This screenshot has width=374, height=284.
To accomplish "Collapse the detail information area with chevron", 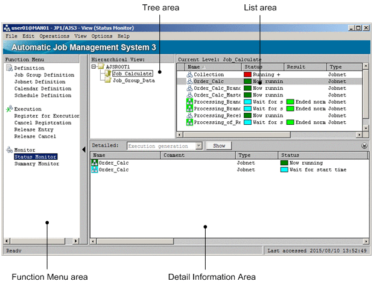I will (364, 146).
